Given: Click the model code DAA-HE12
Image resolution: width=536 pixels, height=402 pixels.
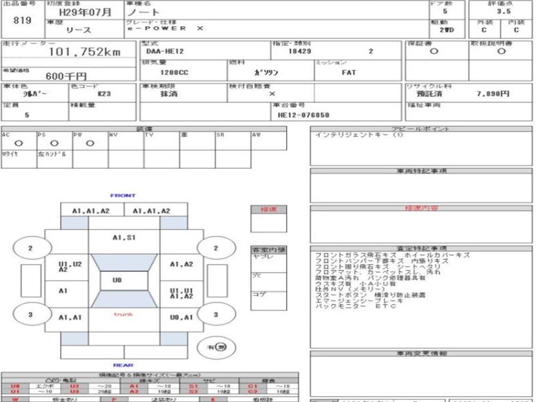Looking at the screenshot, I should (165, 52).
